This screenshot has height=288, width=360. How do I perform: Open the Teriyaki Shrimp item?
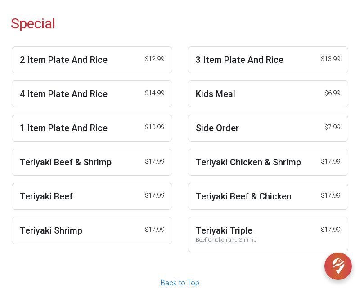click(x=92, y=230)
